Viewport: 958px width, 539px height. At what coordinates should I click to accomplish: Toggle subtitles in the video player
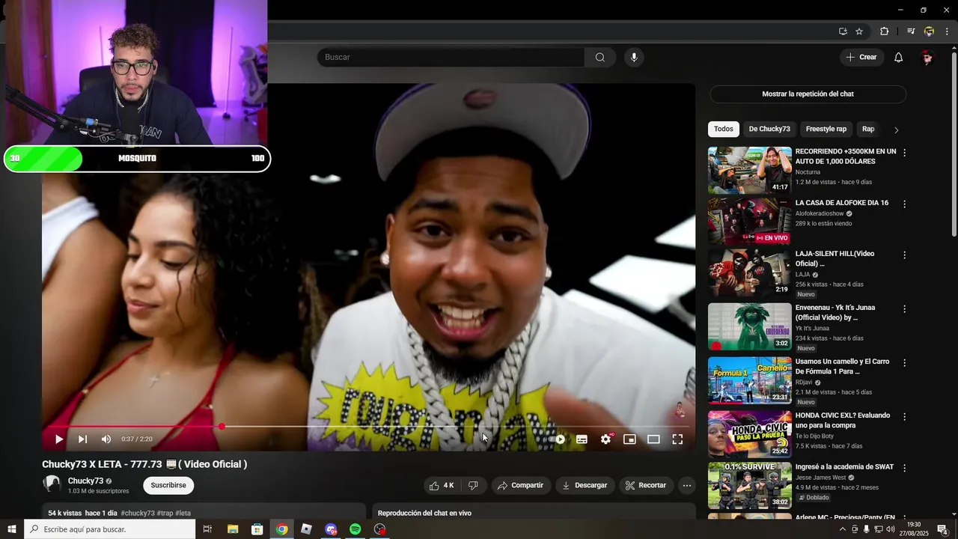pyautogui.click(x=582, y=439)
